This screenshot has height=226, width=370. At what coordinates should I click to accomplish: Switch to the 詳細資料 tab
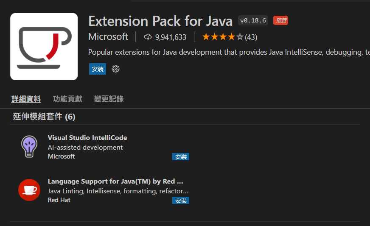click(26, 99)
